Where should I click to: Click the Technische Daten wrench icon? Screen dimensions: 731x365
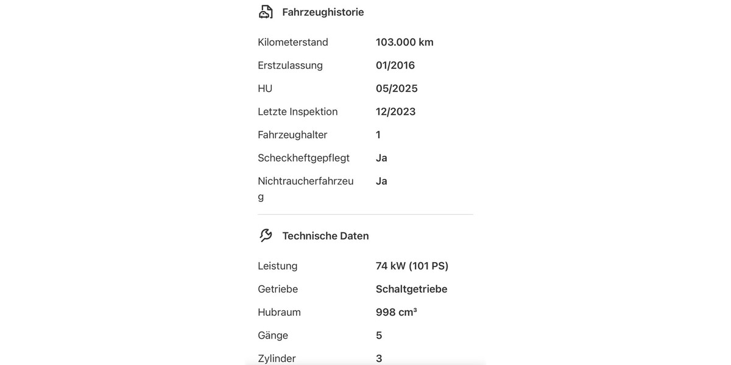[x=266, y=235]
